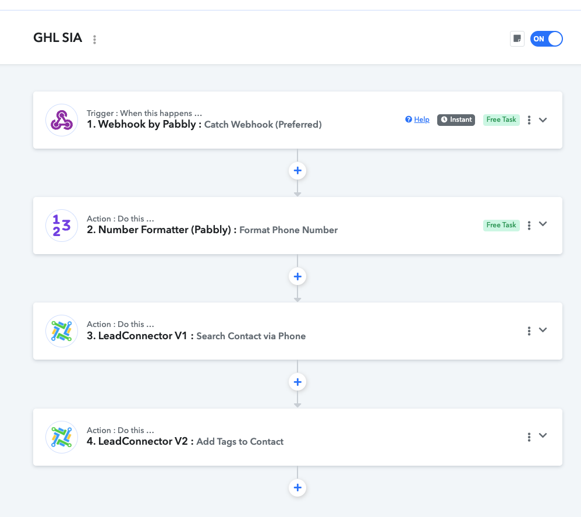Add new step below LeadConnector V2
This screenshot has height=517, width=581.
[x=297, y=487]
